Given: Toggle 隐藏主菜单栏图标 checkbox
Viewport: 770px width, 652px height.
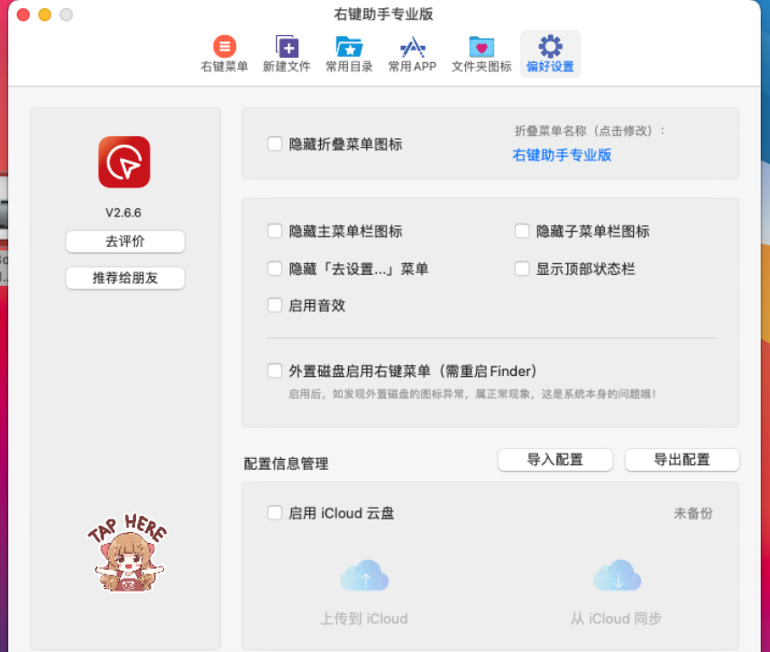Looking at the screenshot, I should (275, 231).
